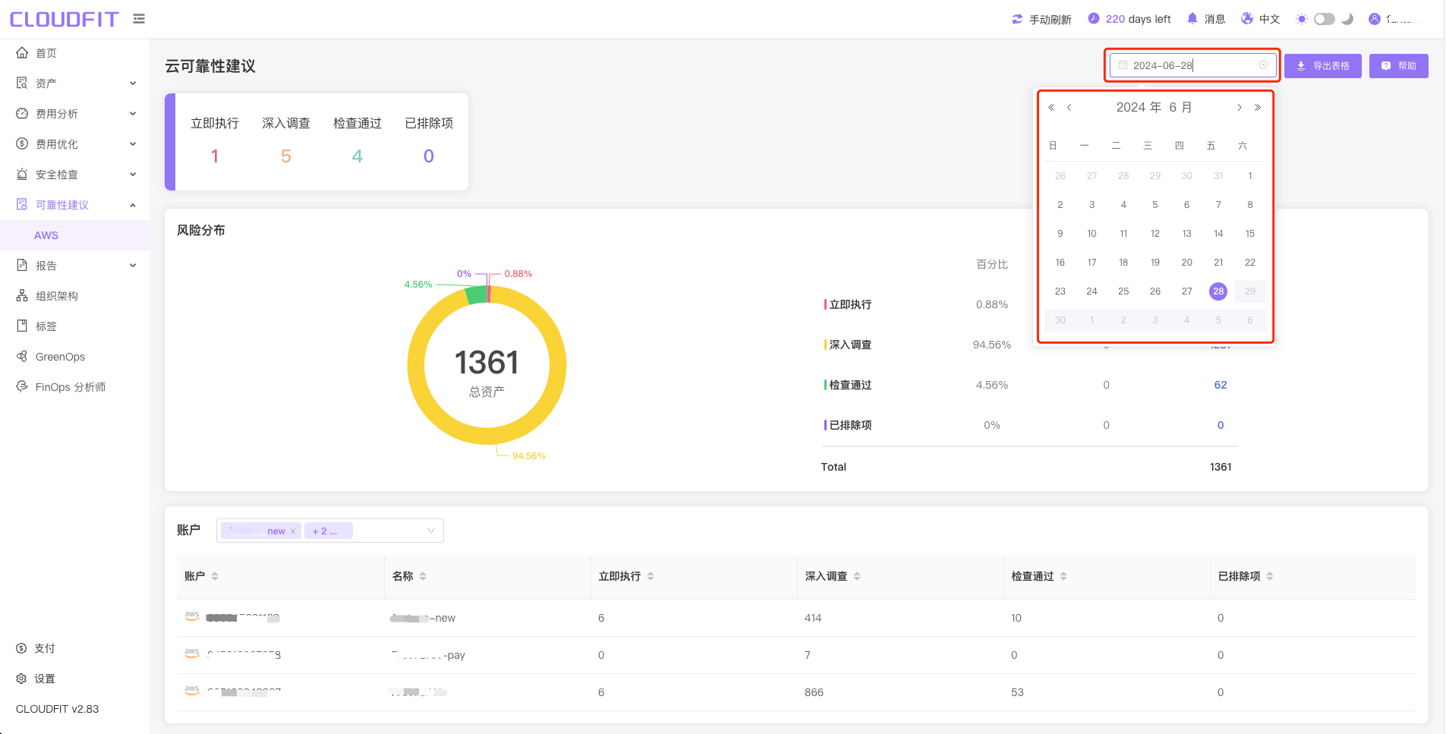Expand the 费用分析 menu chevron
The width and height of the screenshot is (1446, 734).
click(133, 114)
